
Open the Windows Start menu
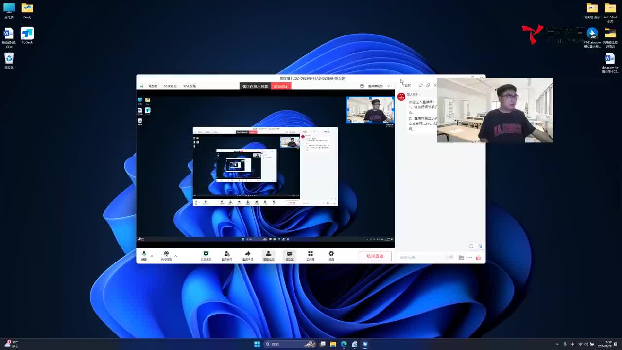point(257,344)
